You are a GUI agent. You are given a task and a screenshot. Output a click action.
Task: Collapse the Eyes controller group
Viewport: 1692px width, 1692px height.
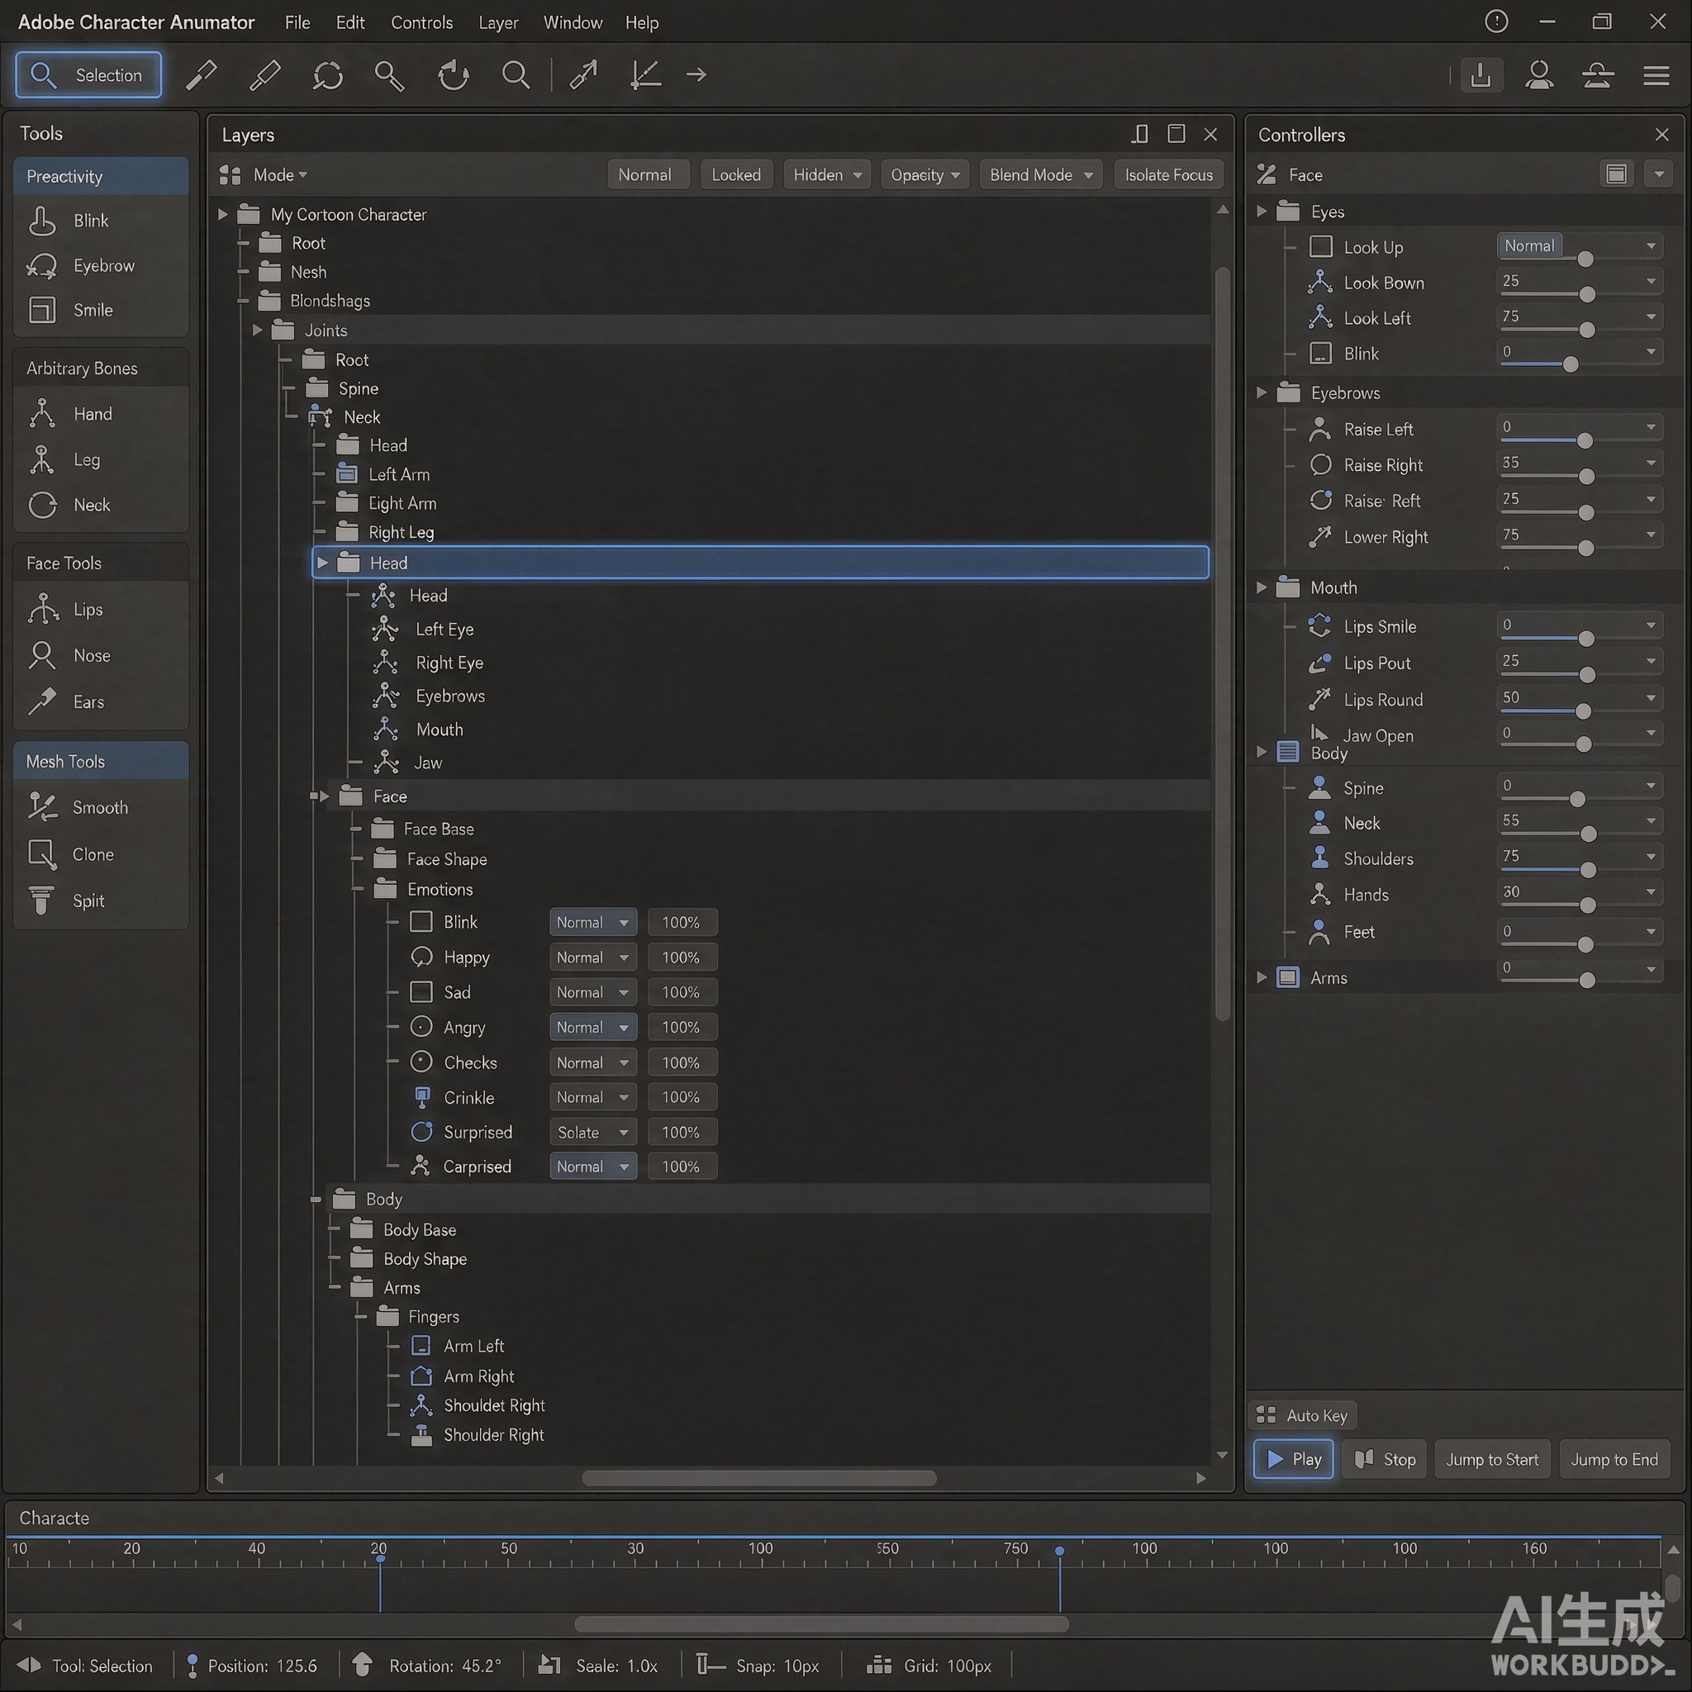(x=1261, y=211)
